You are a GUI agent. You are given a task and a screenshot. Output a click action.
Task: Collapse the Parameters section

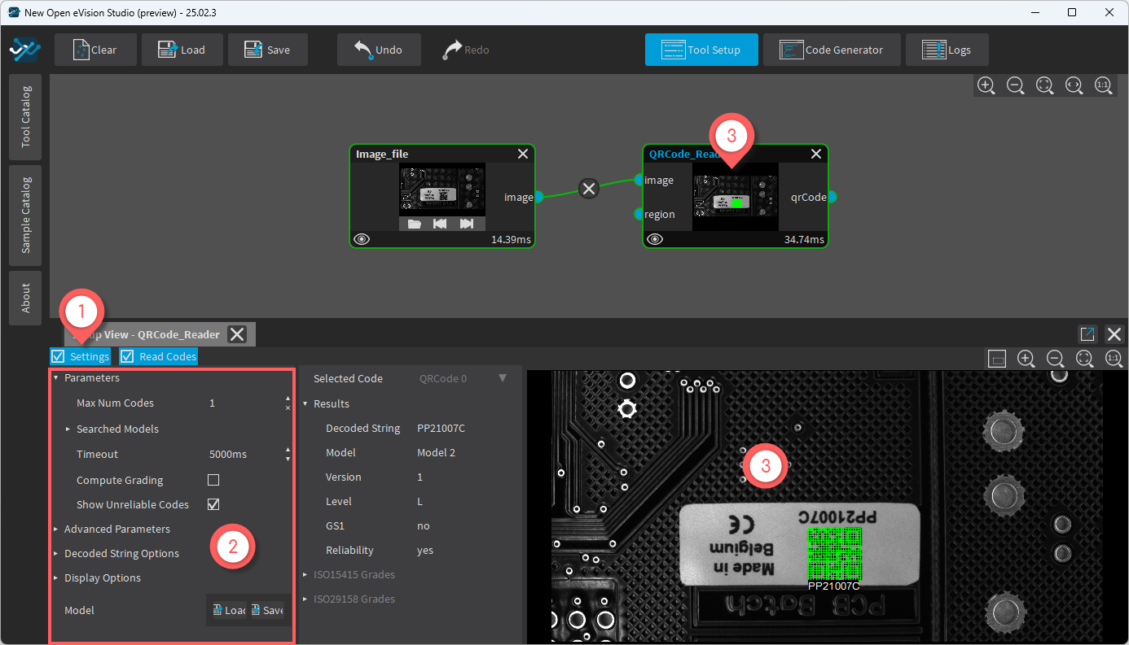pos(56,377)
